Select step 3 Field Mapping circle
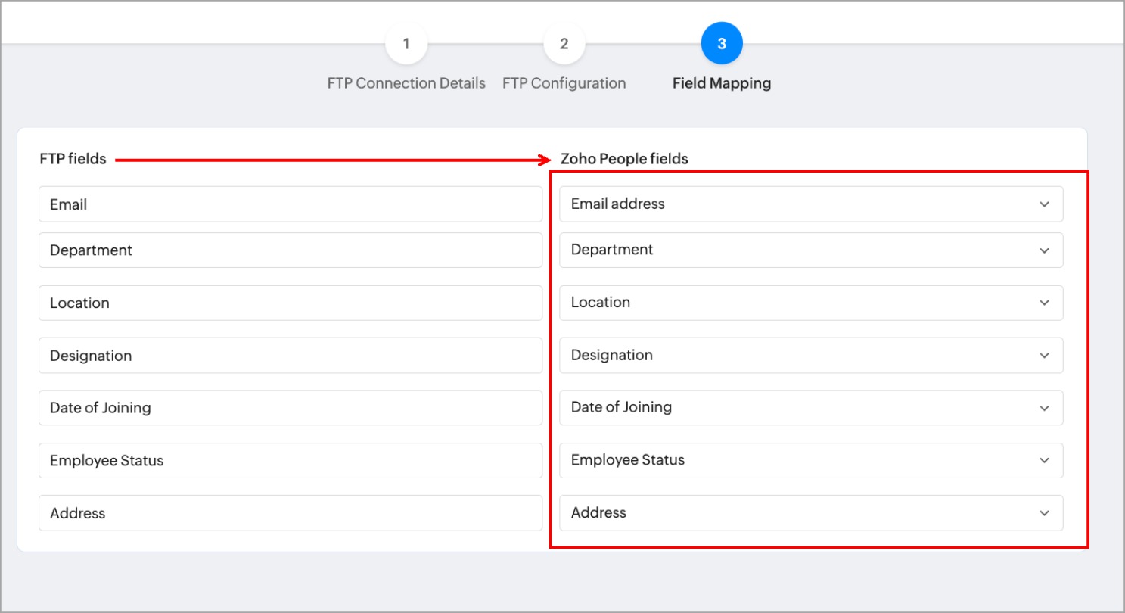 [x=722, y=44]
